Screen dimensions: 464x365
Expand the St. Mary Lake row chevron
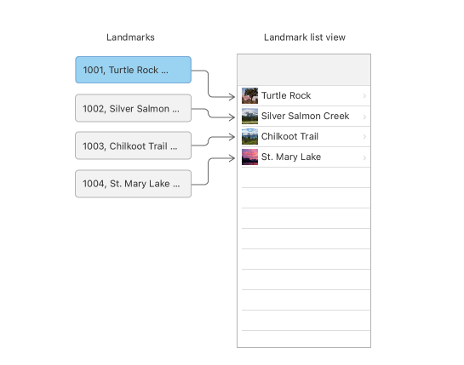(x=364, y=157)
